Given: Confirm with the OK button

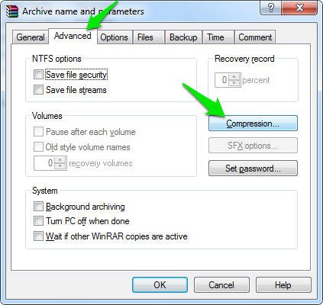Looking at the screenshot, I should (x=160, y=285).
